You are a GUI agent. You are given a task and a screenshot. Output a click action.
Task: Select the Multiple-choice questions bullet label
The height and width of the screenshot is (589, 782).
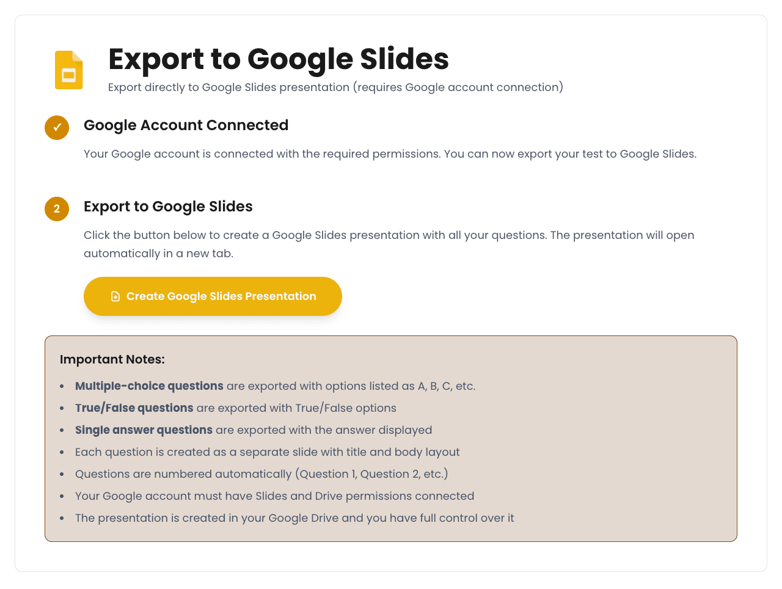tap(148, 386)
